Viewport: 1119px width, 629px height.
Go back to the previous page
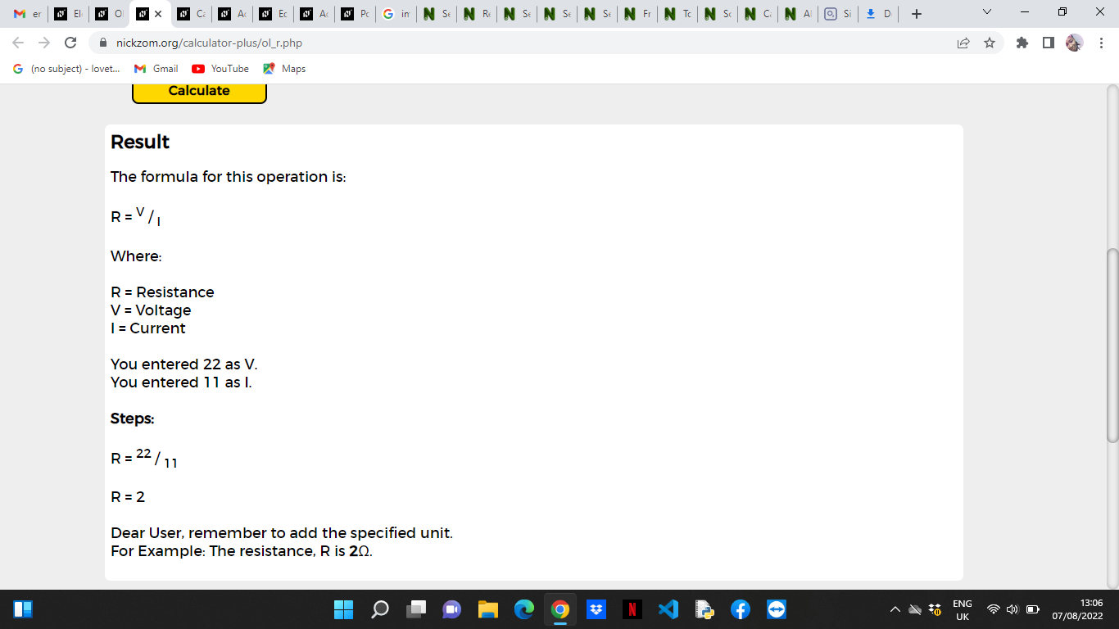click(18, 43)
